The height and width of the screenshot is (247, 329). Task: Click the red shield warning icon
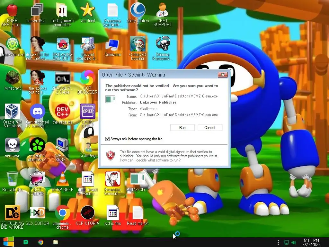click(111, 155)
